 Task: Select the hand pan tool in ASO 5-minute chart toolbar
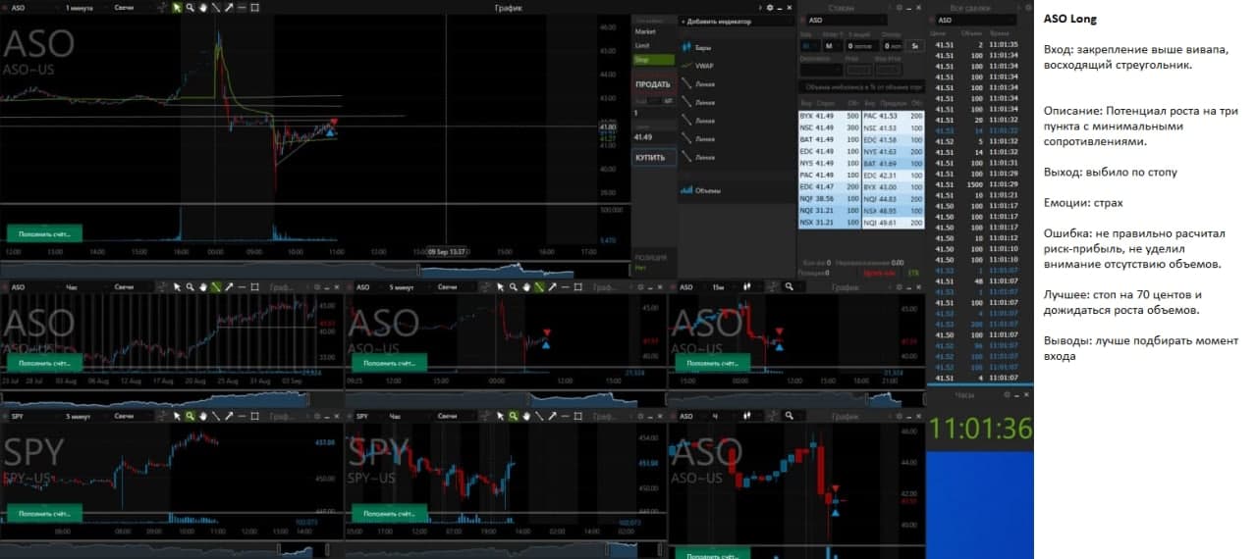coord(526,287)
